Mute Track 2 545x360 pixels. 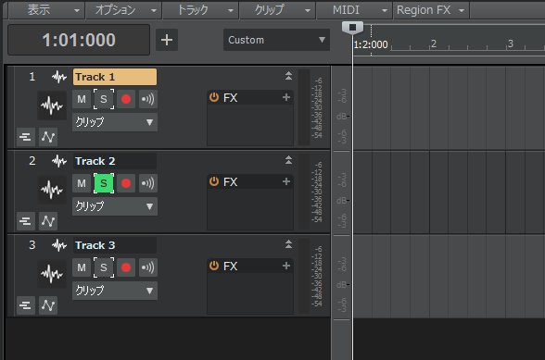coord(82,183)
